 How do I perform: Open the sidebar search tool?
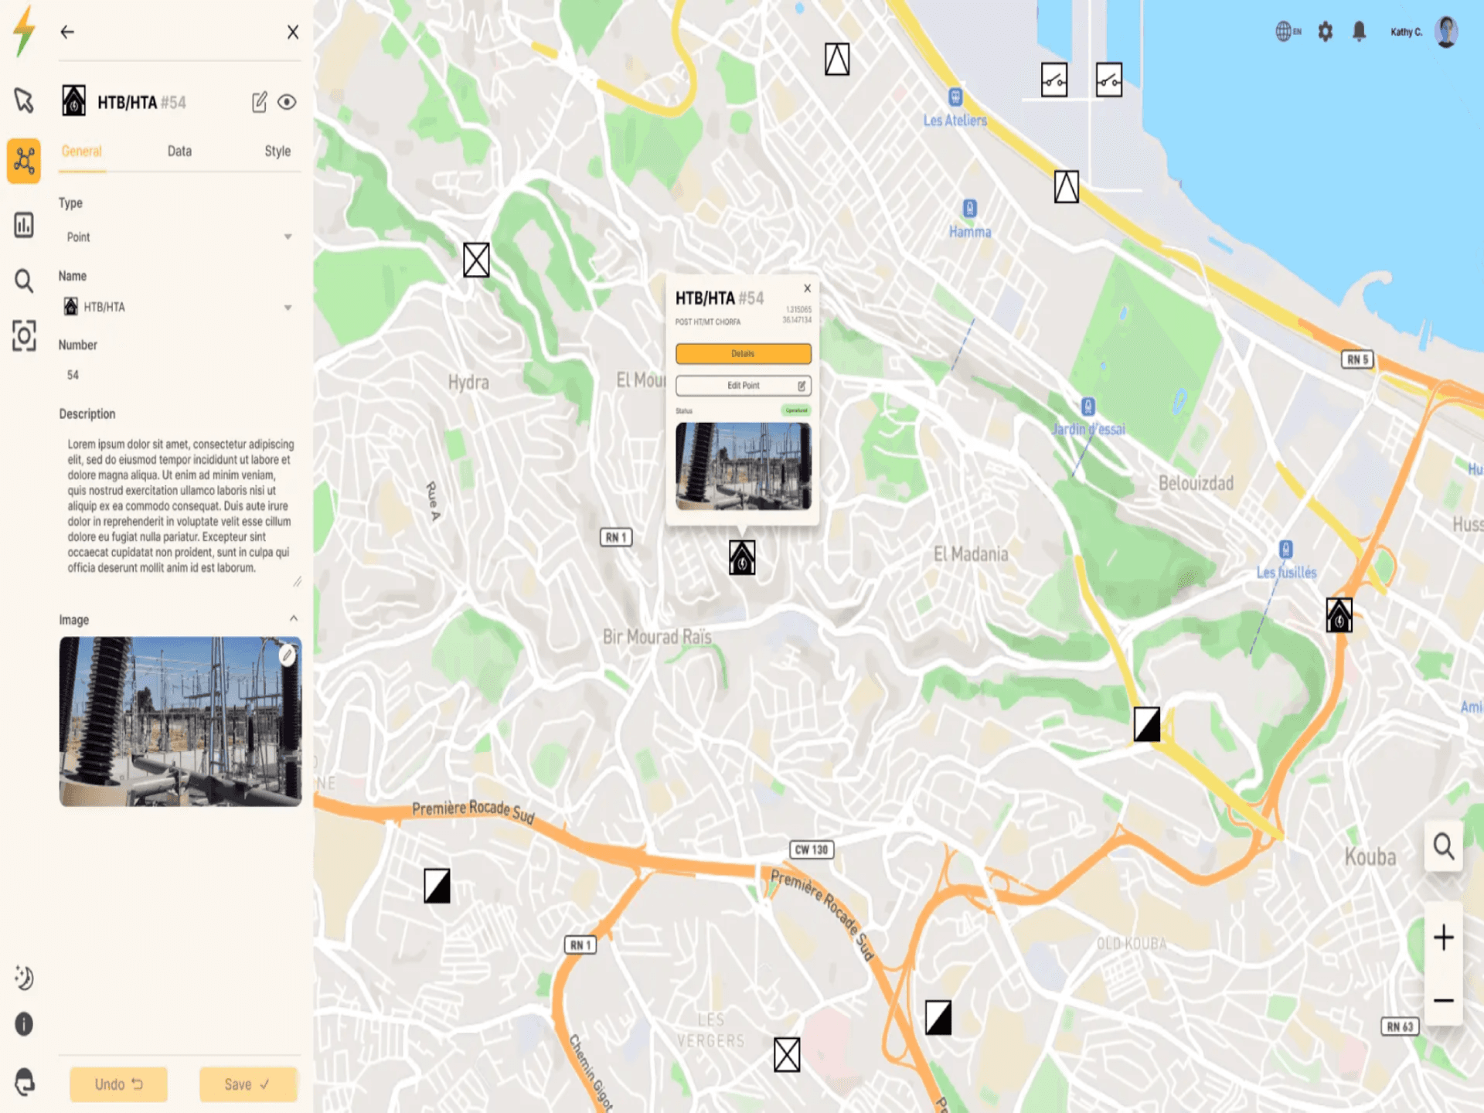point(24,281)
